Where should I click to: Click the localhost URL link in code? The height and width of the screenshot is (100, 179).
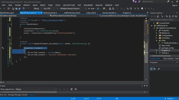coord(53,20)
